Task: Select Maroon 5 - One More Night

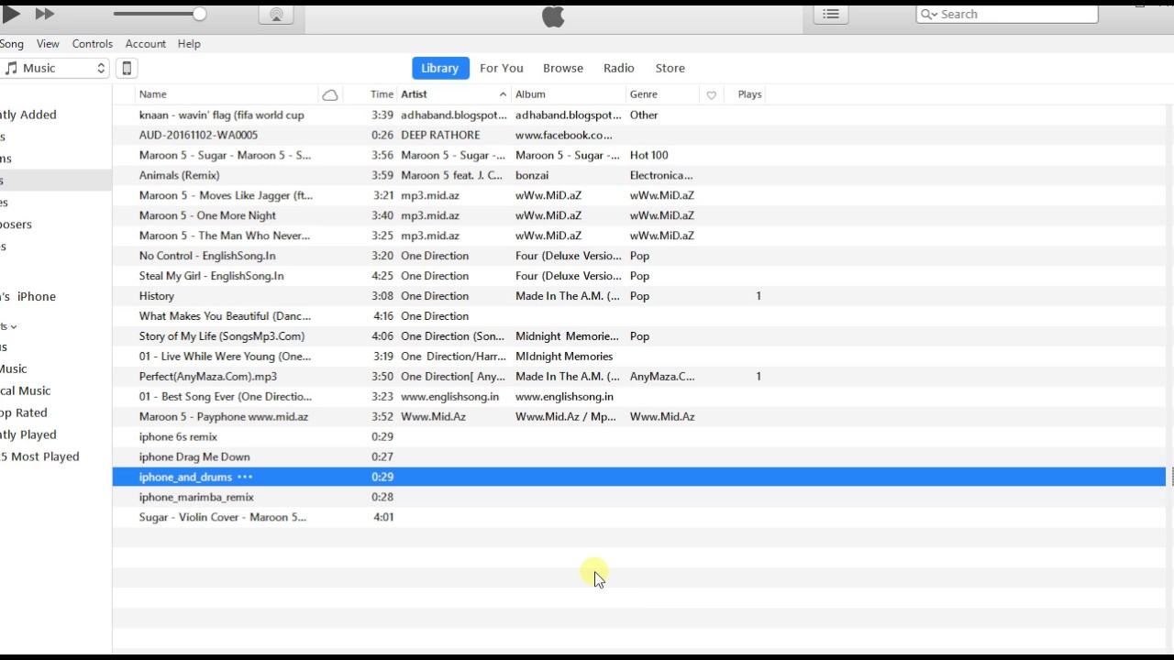Action: 207,215
